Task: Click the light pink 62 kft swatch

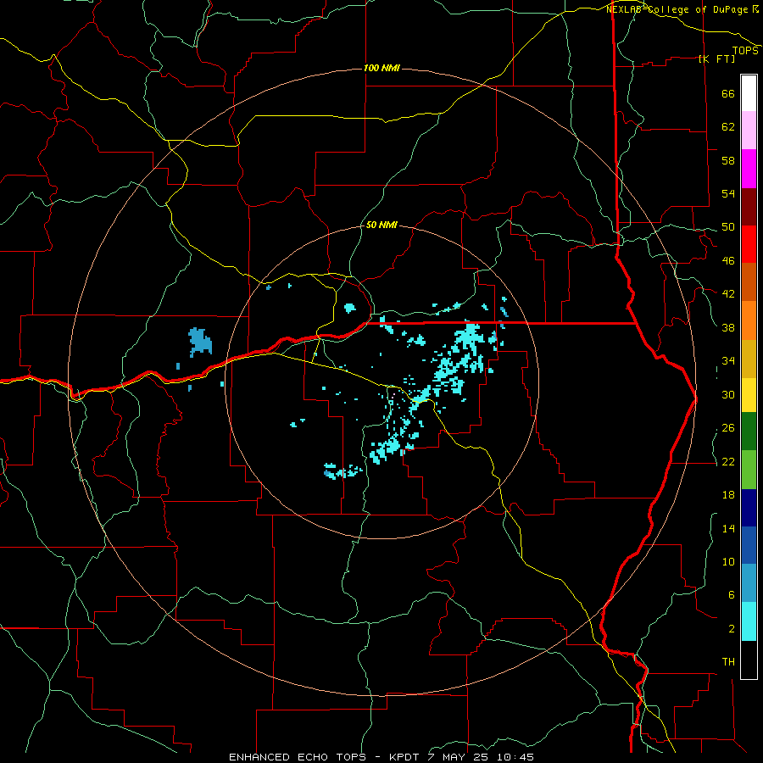Action: 749,130
